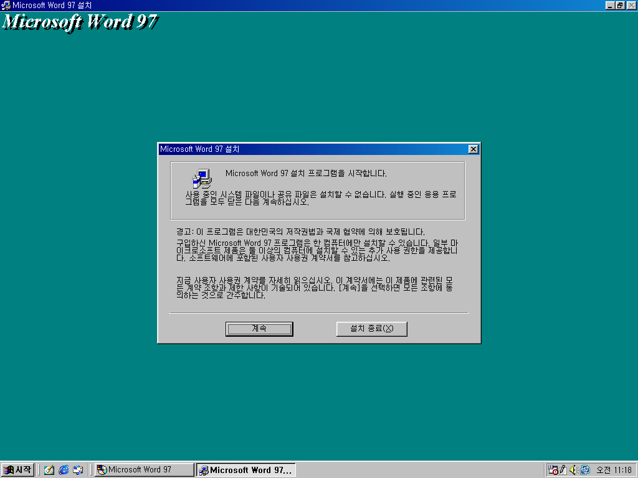Switch to Microsoft Word 97 CD taskbar button

point(145,470)
